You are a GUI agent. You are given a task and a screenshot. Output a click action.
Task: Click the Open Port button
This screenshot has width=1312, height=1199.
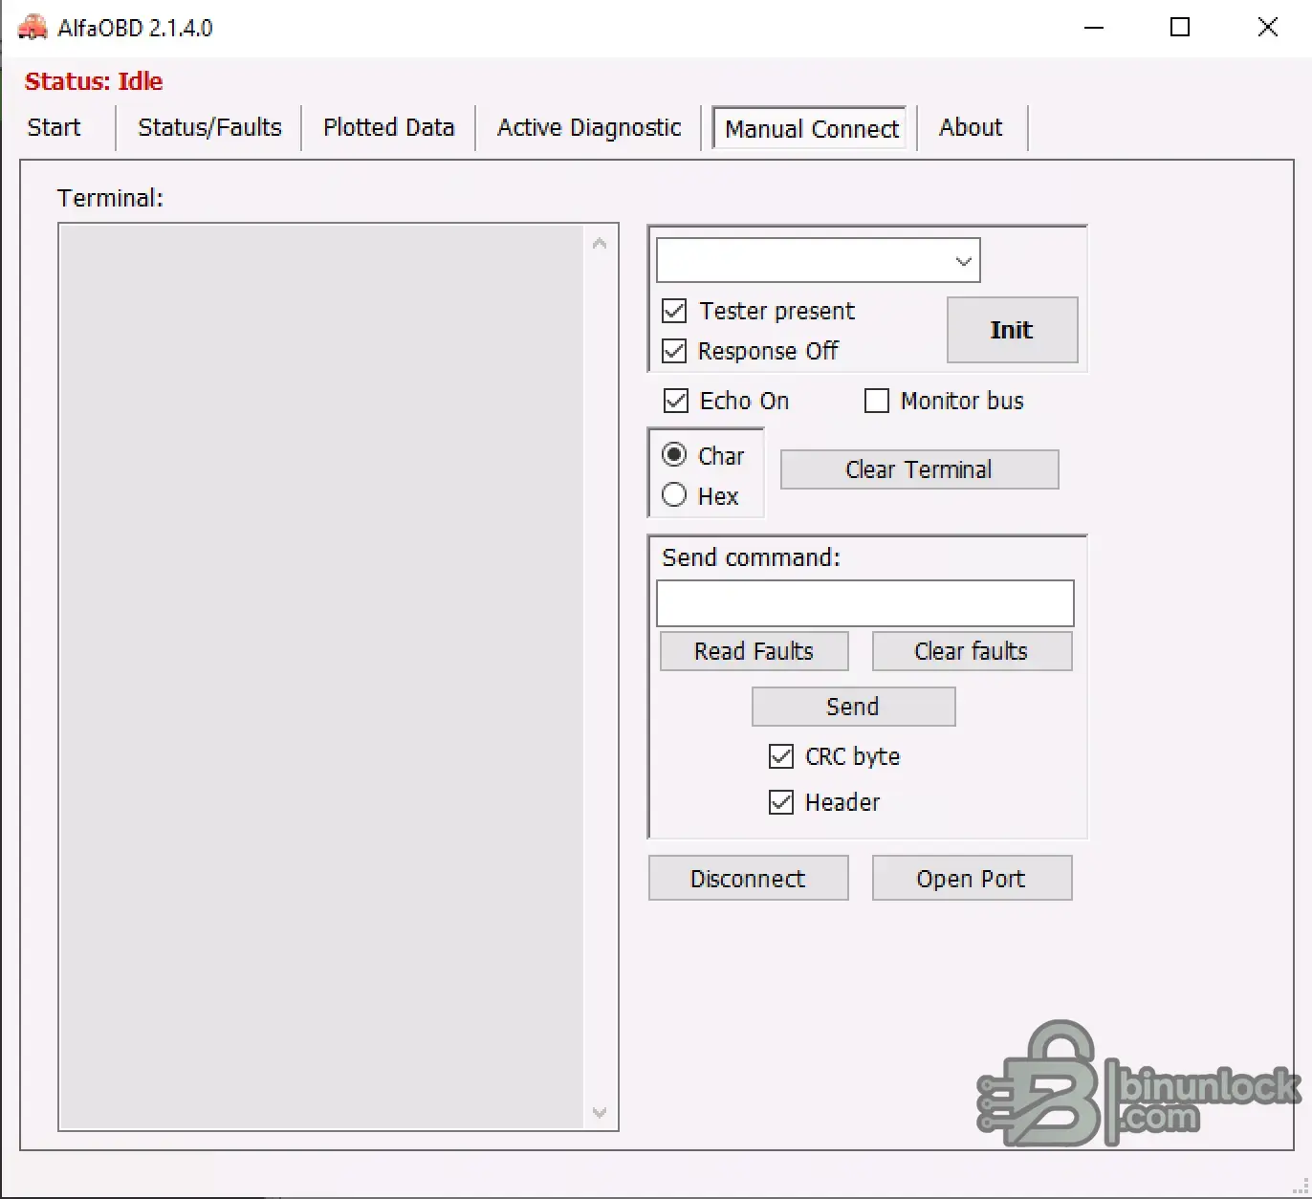972,878
